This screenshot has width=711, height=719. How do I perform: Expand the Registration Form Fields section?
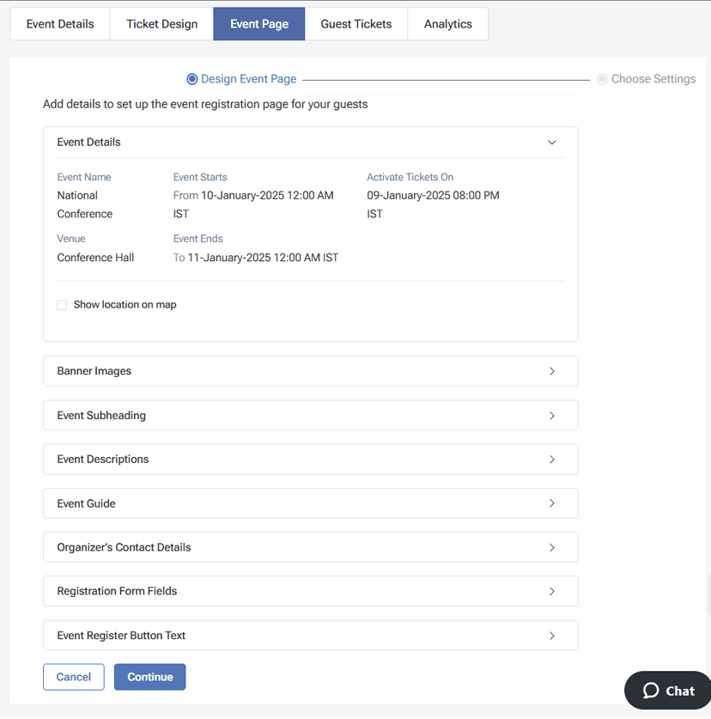click(310, 591)
